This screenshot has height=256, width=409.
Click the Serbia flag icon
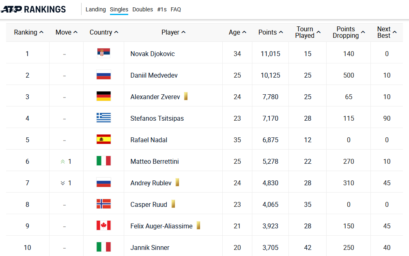coord(103,53)
